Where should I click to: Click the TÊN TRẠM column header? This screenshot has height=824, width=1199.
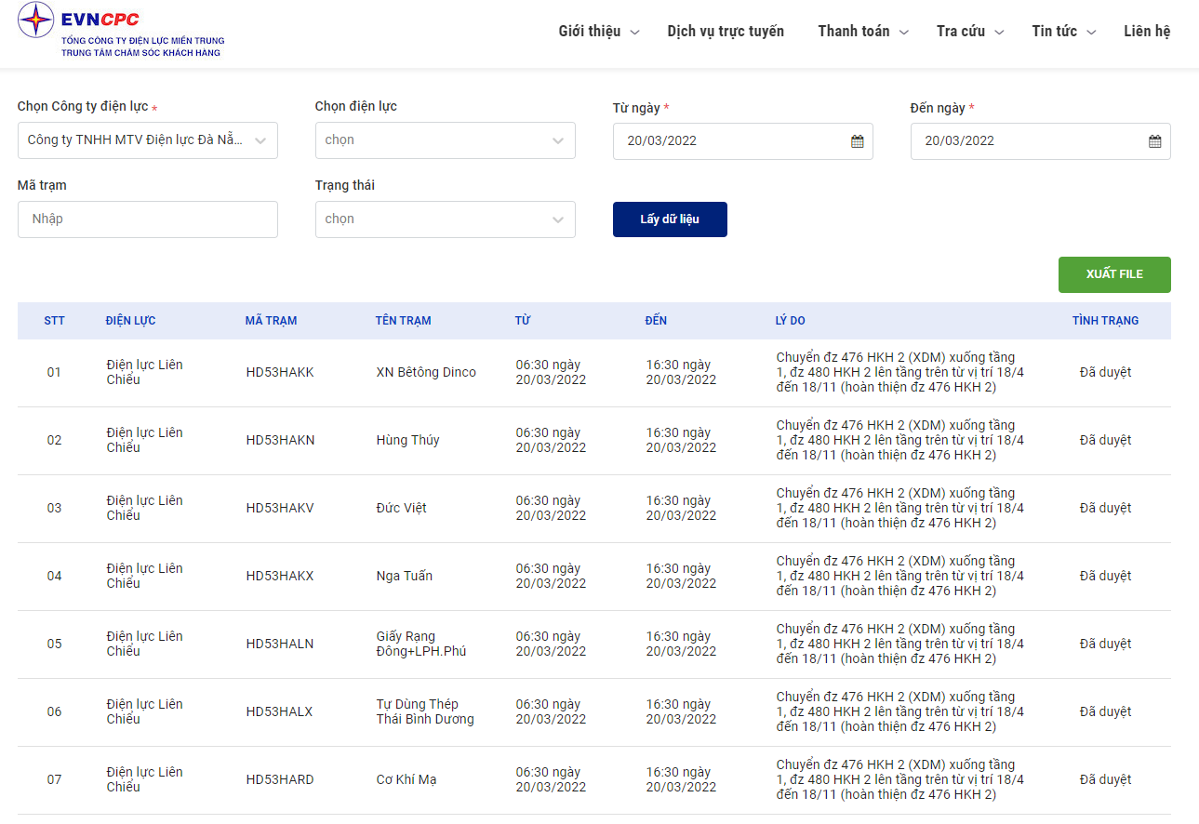[x=404, y=321]
